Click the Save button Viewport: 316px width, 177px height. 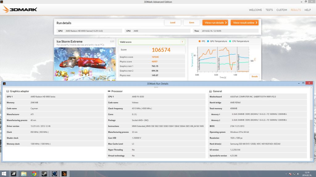191,22
